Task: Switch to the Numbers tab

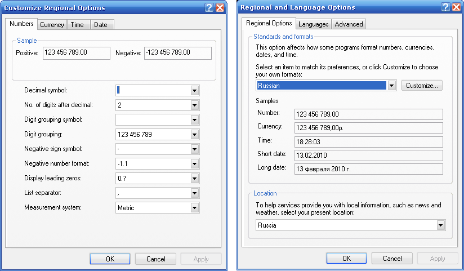Action: pyautogui.click(x=21, y=24)
